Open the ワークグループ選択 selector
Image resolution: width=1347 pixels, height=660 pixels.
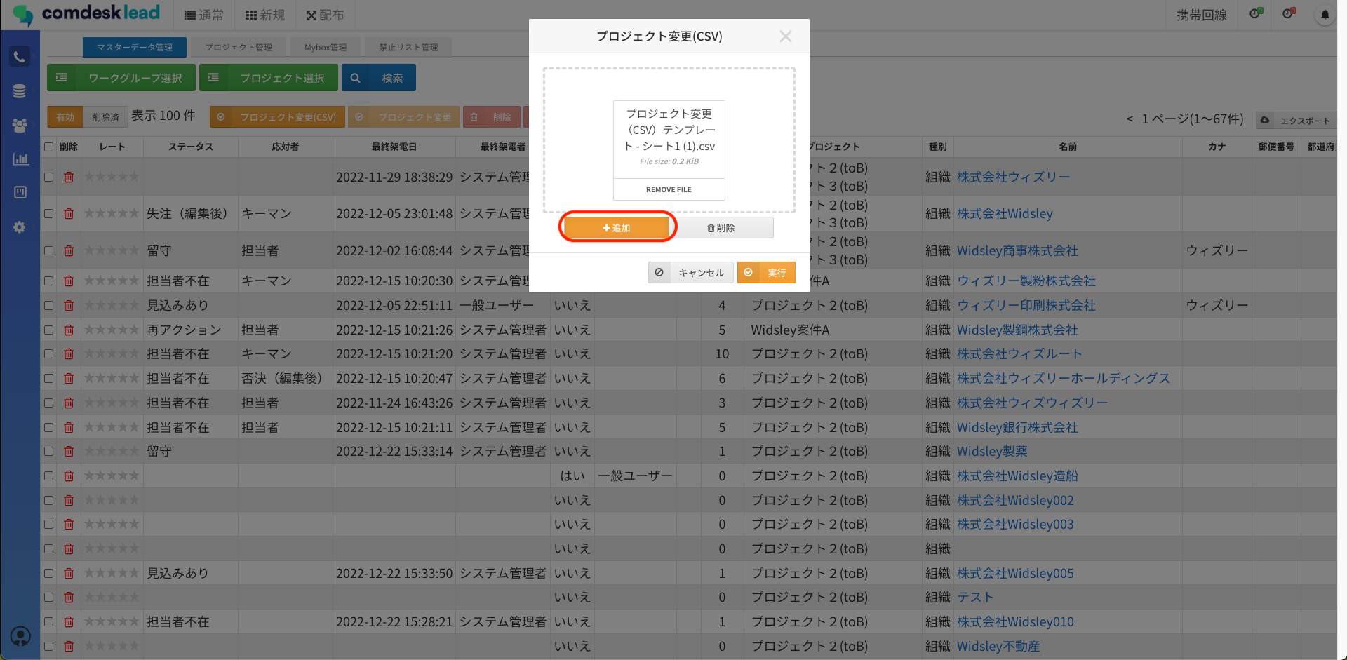pyautogui.click(x=121, y=78)
